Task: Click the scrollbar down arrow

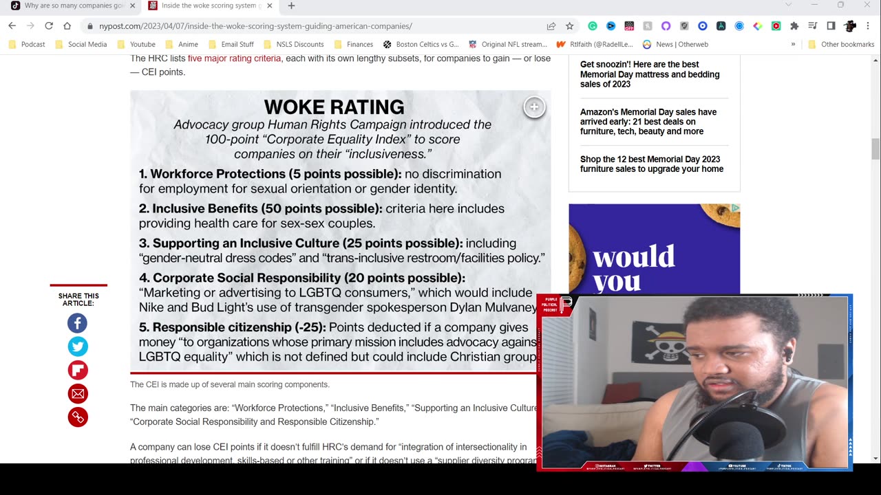Action: pyautogui.click(x=875, y=459)
